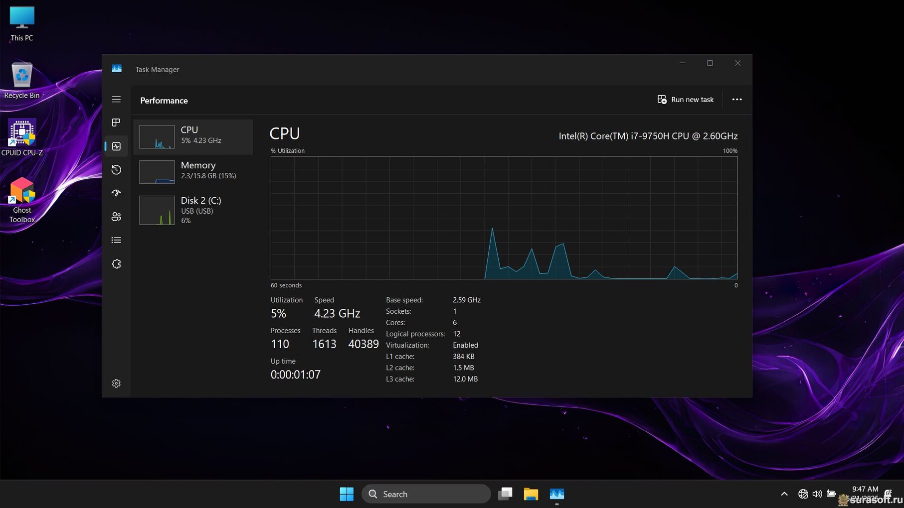Click the up time value 0:00:01:07
Viewport: 904px width, 508px height.
(x=296, y=375)
